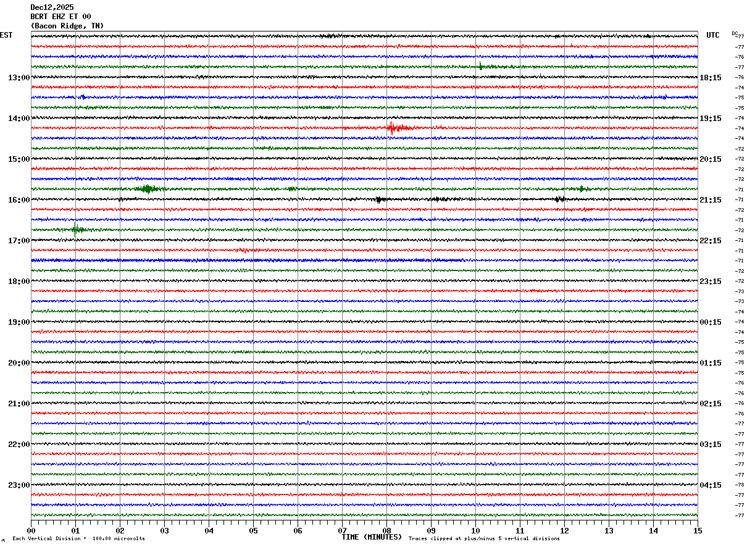
Task: Click the UTC timezone label
Action: tap(713, 35)
